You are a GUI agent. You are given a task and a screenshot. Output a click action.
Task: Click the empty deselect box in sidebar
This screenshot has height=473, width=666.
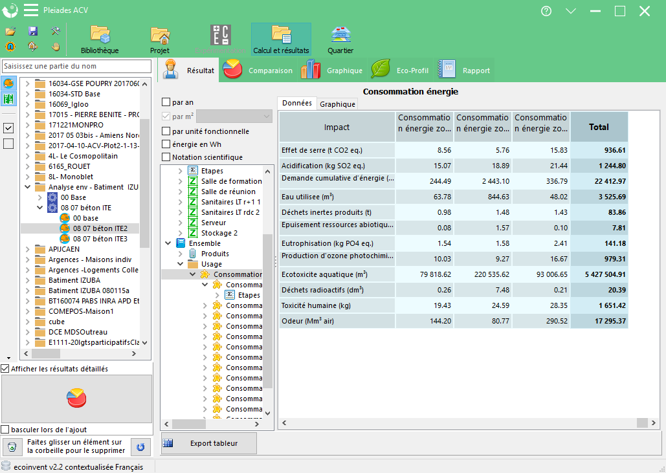8,144
